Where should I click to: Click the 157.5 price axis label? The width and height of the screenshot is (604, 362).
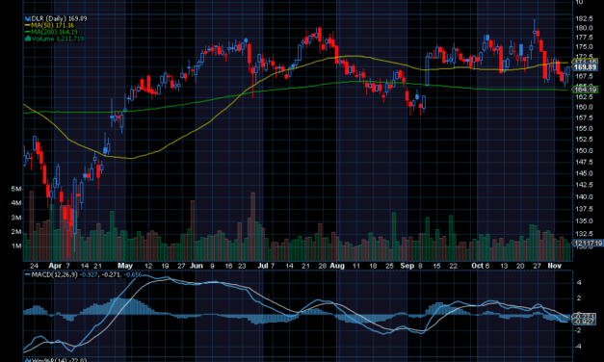tap(584, 117)
